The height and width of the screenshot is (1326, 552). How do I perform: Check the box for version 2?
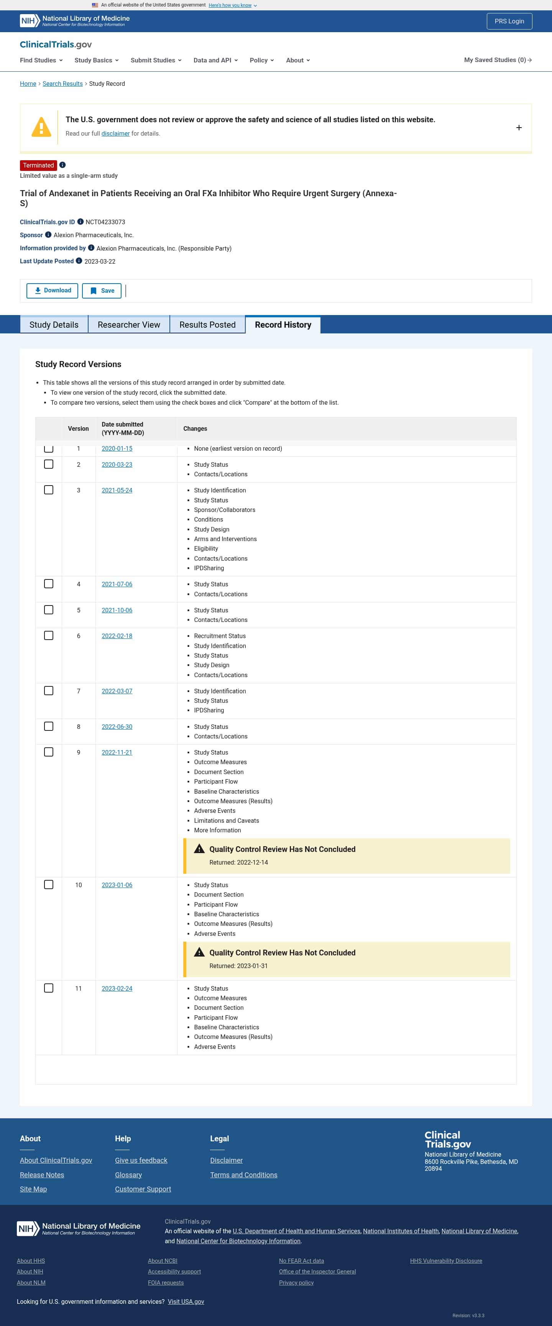[48, 464]
